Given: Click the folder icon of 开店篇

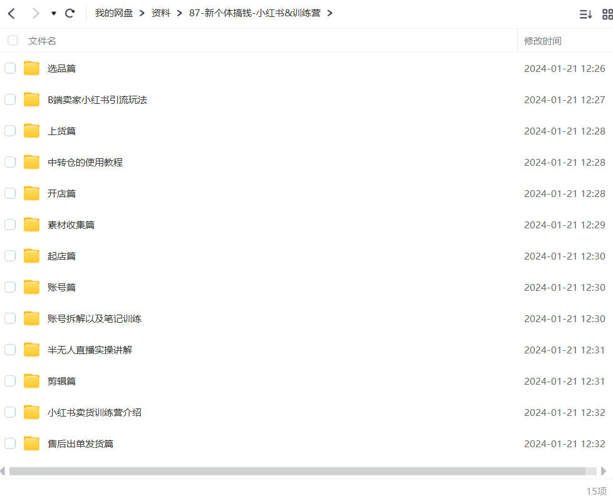Looking at the screenshot, I should point(31,193).
